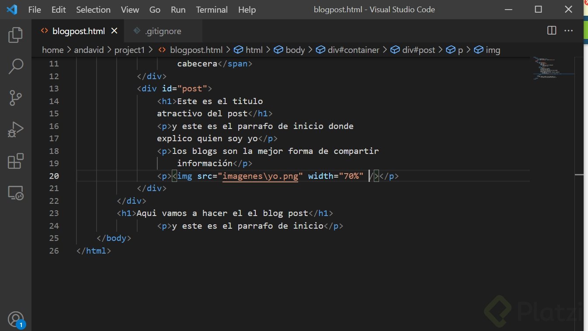Select the body breadcrumb segment
The image size is (588, 331).
pyautogui.click(x=289, y=50)
